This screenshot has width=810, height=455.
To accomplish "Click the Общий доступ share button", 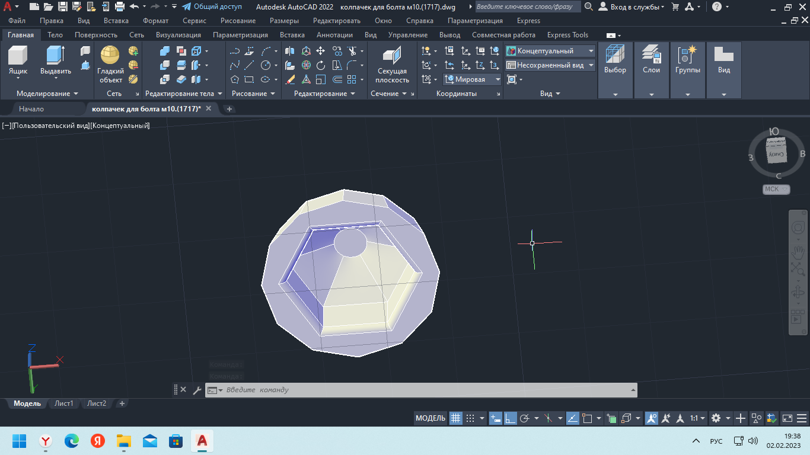I will pyautogui.click(x=212, y=7).
